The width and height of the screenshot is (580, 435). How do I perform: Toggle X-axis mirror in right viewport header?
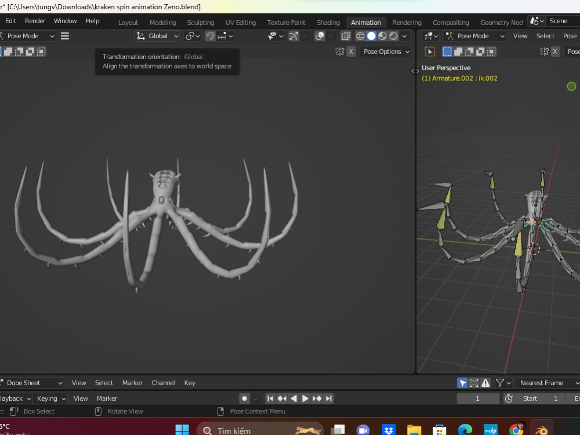tap(555, 52)
